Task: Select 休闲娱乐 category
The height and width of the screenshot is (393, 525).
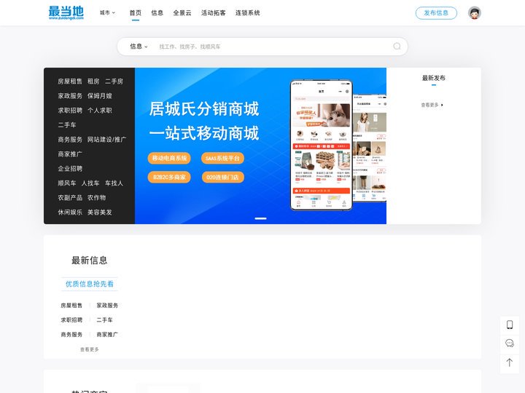Action: point(70,213)
